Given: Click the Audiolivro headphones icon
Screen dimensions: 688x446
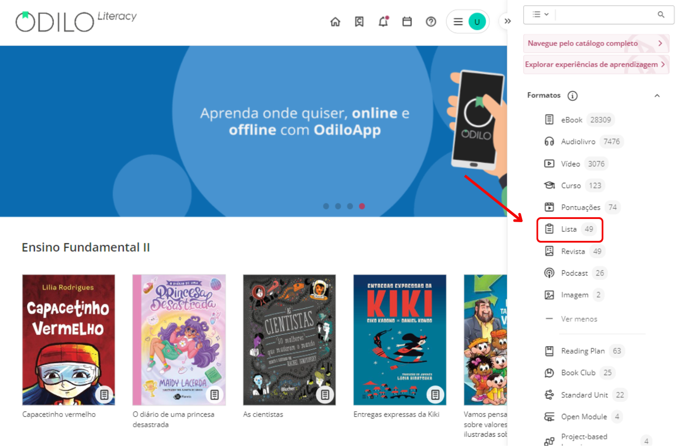Looking at the screenshot, I should [x=549, y=141].
